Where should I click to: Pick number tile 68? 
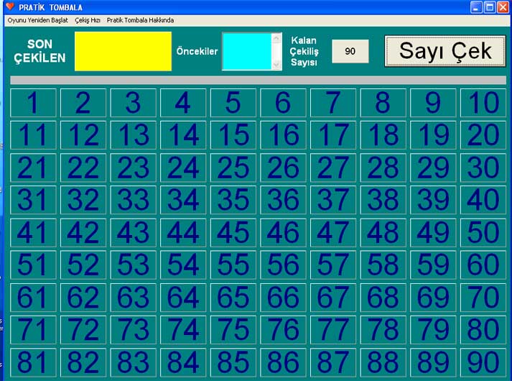coord(383,298)
